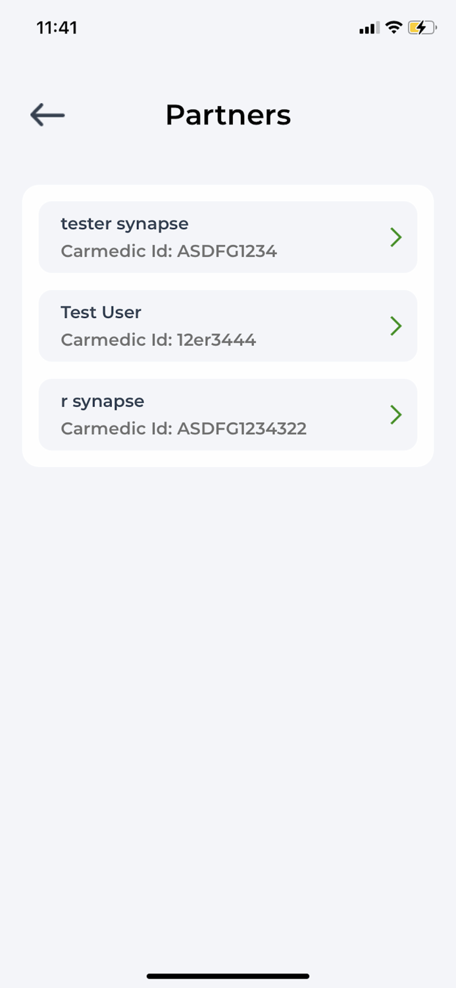Viewport: 456px width, 988px height.
Task: Click the back arrow icon
Action: (x=46, y=115)
